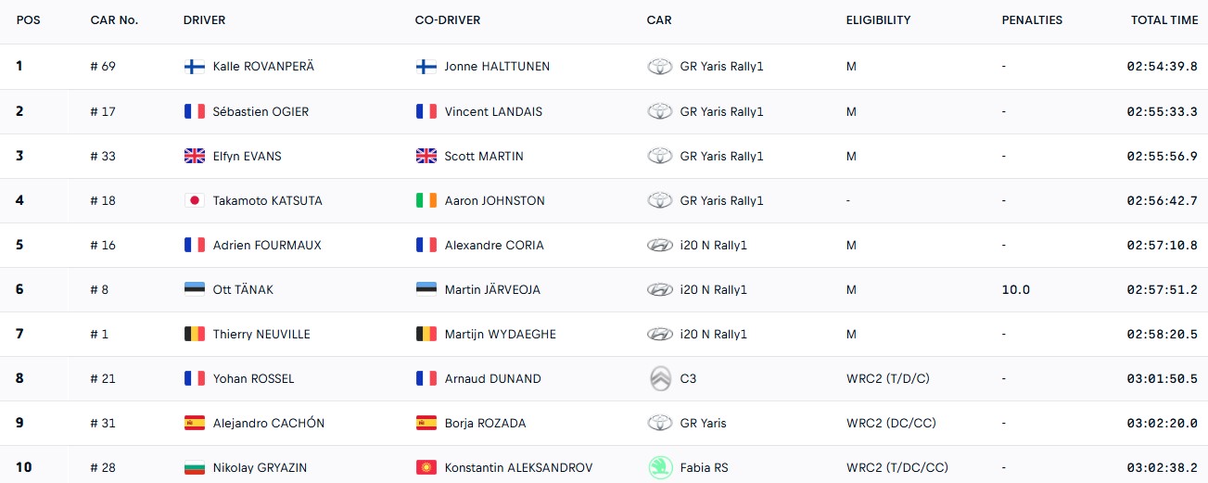Image resolution: width=1208 pixels, height=483 pixels.
Task: Click Estonia flag beside Ott Tänak
Action: point(195,289)
